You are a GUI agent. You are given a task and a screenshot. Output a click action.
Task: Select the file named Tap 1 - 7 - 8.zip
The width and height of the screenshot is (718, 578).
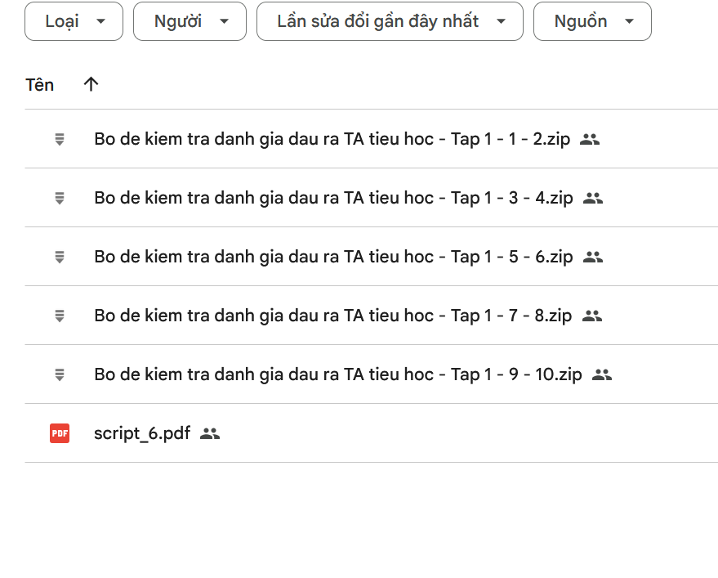pos(332,316)
